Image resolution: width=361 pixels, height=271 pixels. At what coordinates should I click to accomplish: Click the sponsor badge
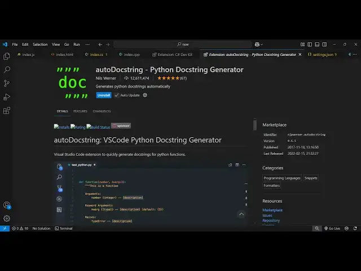[x=121, y=126]
